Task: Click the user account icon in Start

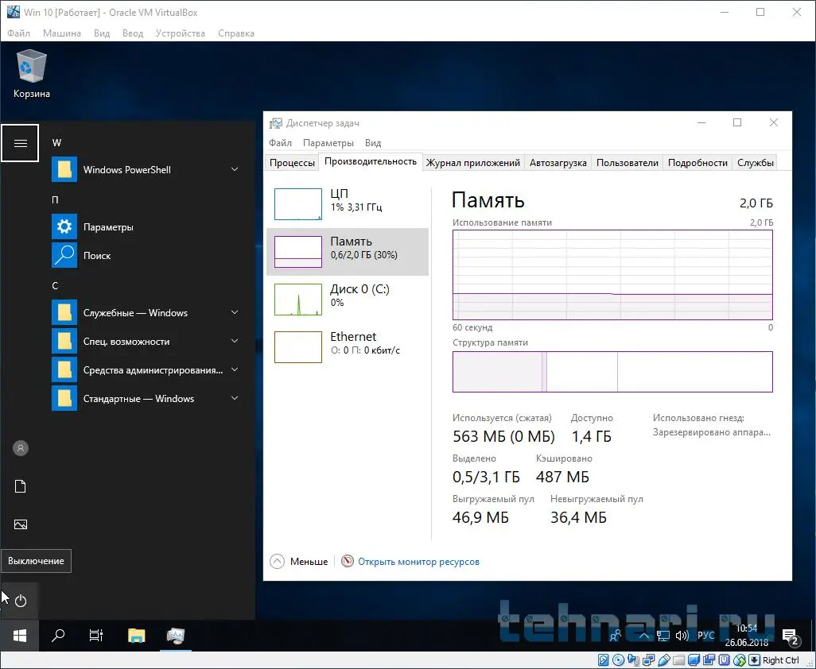Action: pos(21,448)
